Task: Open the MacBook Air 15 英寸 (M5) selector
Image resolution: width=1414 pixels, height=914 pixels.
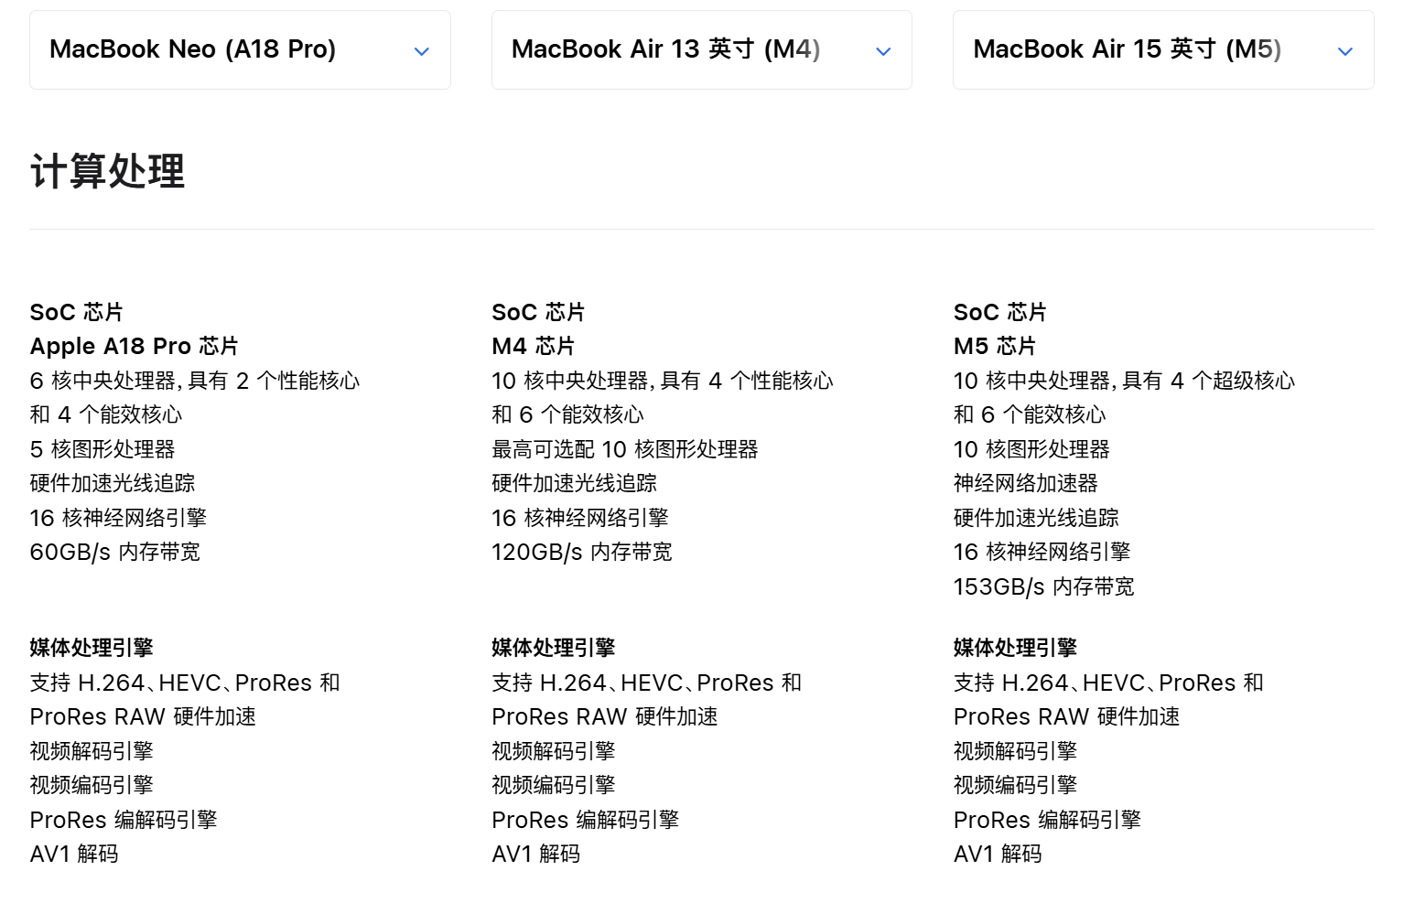Action: click(1162, 50)
